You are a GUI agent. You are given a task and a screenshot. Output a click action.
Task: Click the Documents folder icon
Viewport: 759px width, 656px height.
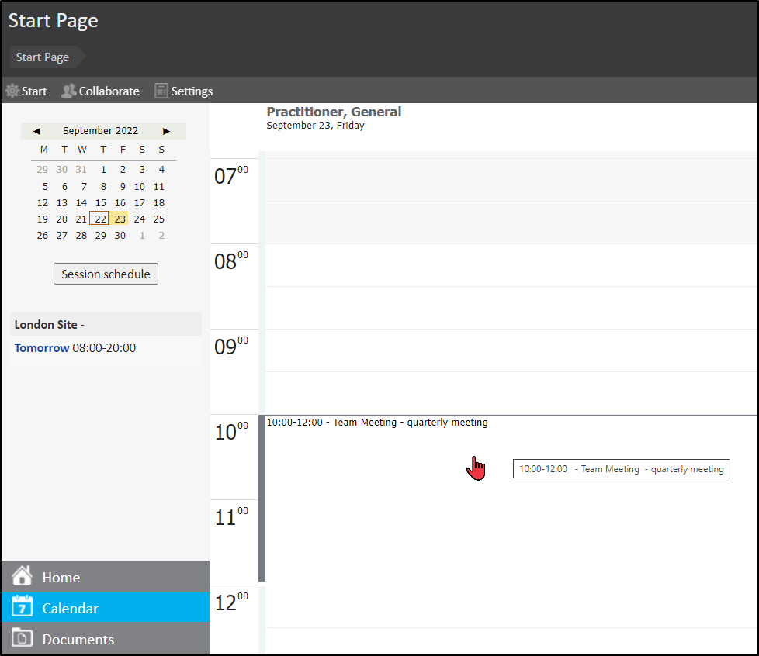[23, 638]
